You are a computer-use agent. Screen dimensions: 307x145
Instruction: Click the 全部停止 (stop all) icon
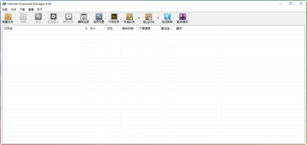(x=53, y=16)
